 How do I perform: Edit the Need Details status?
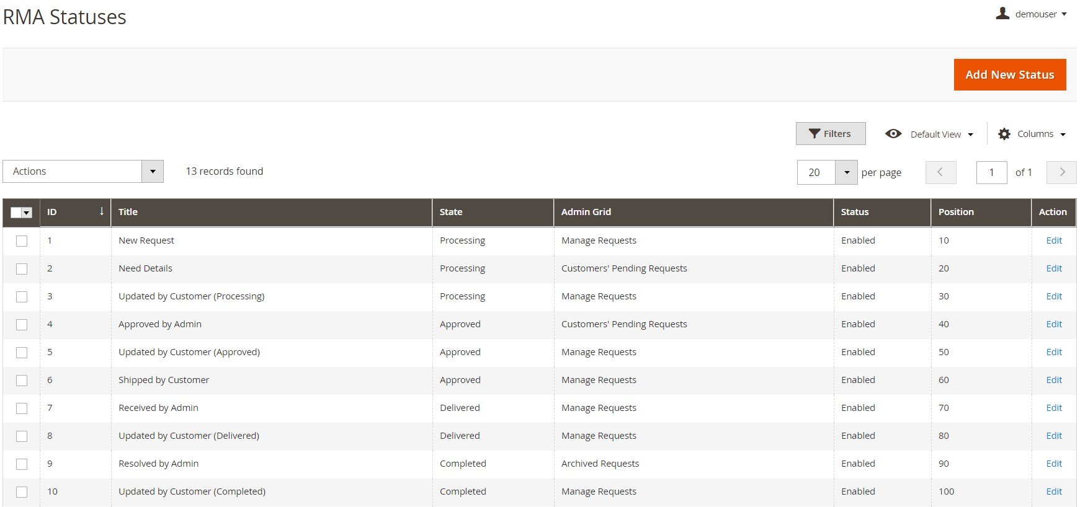[1054, 268]
